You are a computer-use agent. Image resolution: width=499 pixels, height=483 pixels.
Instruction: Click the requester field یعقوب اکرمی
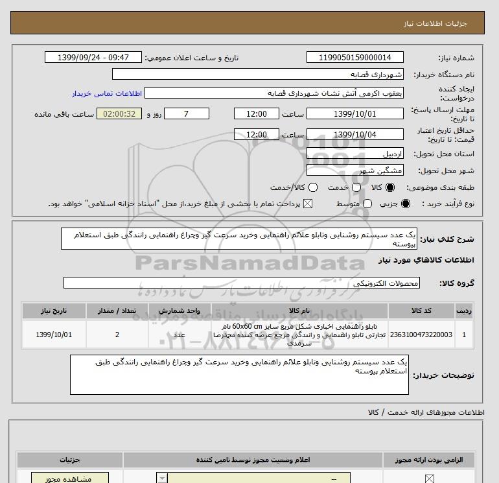pyautogui.click(x=274, y=93)
